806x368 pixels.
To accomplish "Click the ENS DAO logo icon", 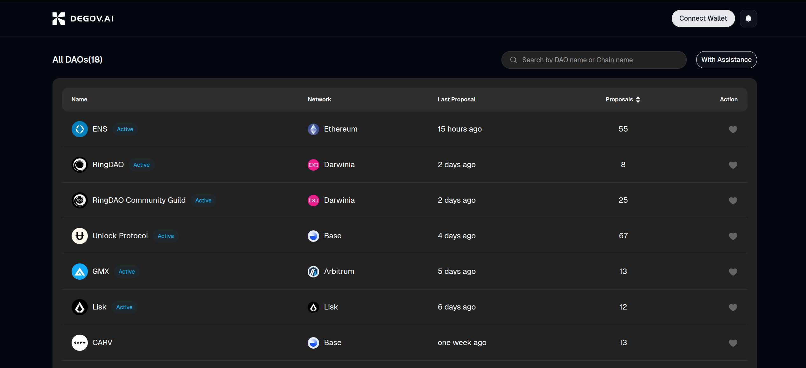I will [80, 129].
